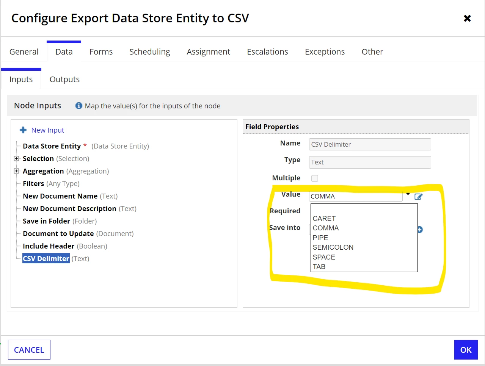485x366 pixels.
Task: Switch to the Outputs sub-tab
Action: pos(64,79)
